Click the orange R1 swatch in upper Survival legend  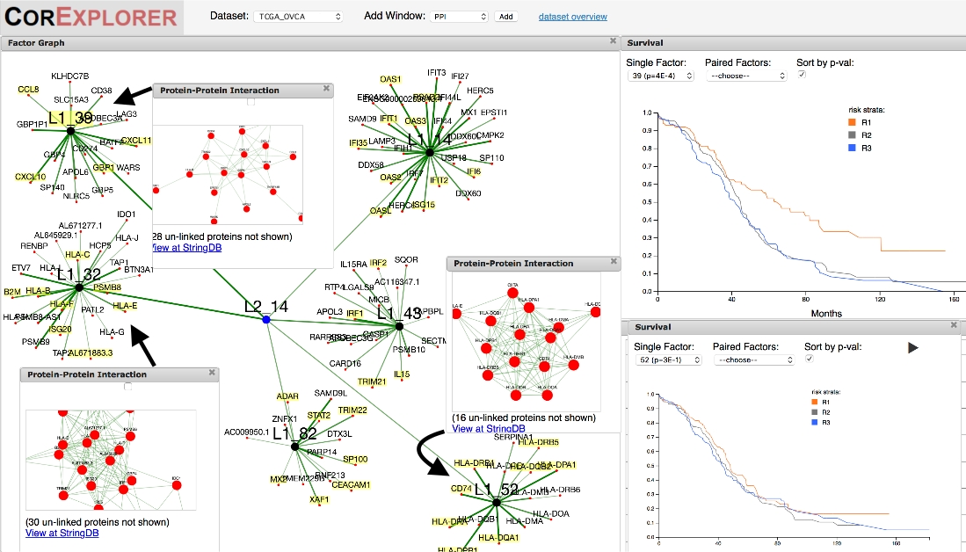coord(852,122)
